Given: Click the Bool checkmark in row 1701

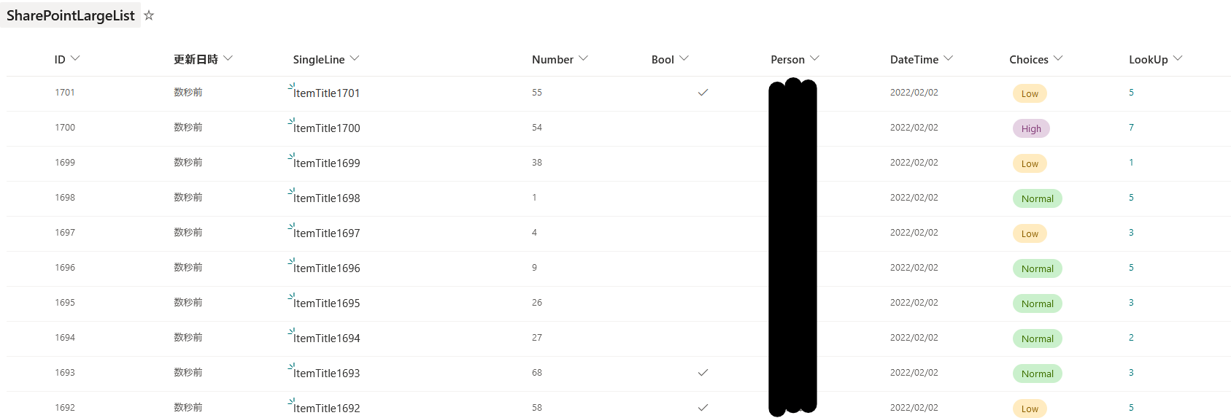Looking at the screenshot, I should point(703,93).
